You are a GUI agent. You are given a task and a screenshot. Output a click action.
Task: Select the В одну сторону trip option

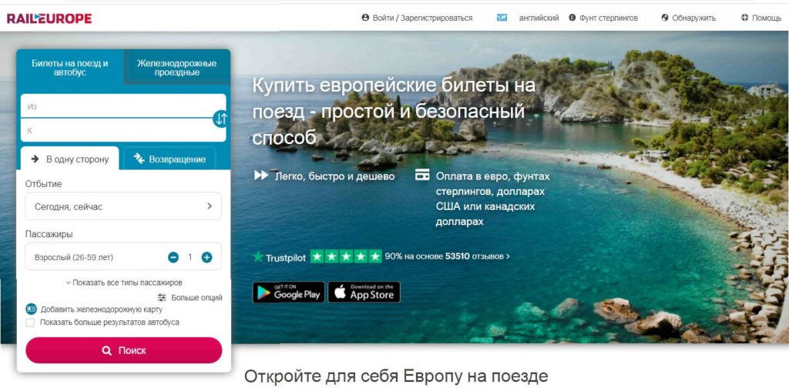tap(70, 159)
